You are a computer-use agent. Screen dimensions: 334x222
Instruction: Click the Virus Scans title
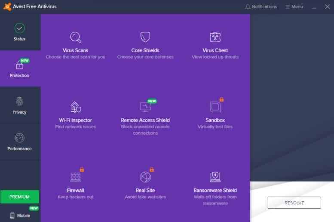[x=75, y=50]
